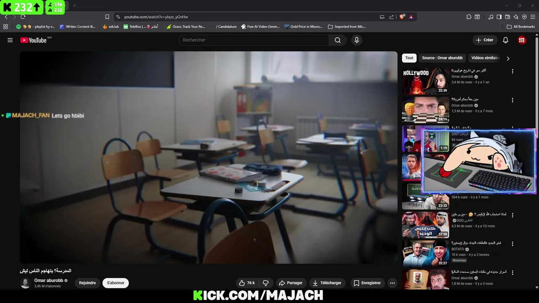The width and height of the screenshot is (539, 303).
Task: Open Gold Price in Moroc... bookmark
Action: coord(304,27)
